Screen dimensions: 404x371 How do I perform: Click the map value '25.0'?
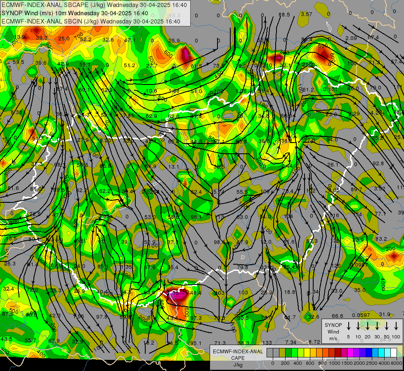[x=64, y=38]
